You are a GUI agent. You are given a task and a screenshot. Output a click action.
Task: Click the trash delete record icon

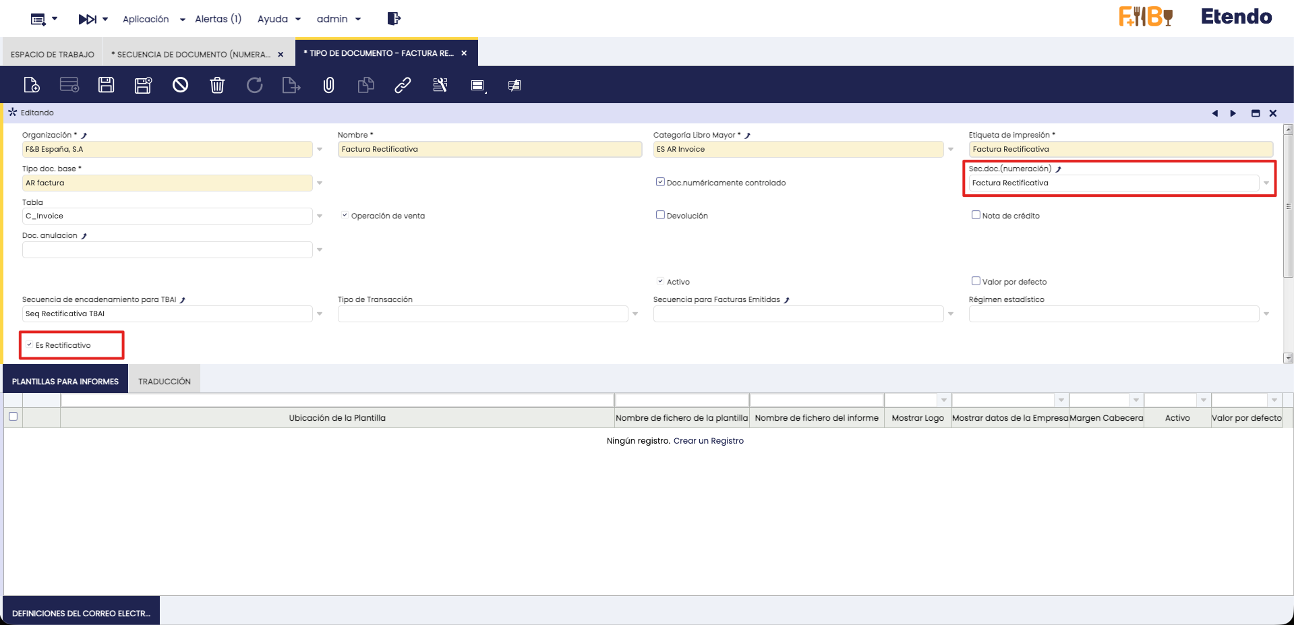(217, 85)
